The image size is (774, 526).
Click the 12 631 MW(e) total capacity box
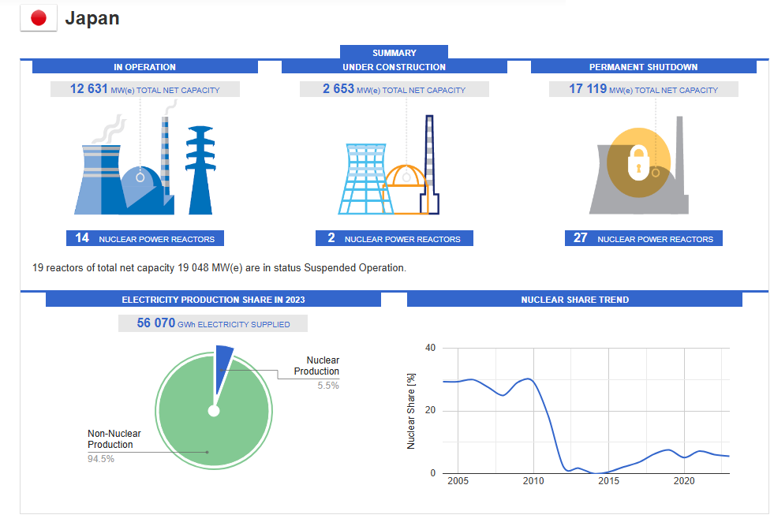click(144, 89)
